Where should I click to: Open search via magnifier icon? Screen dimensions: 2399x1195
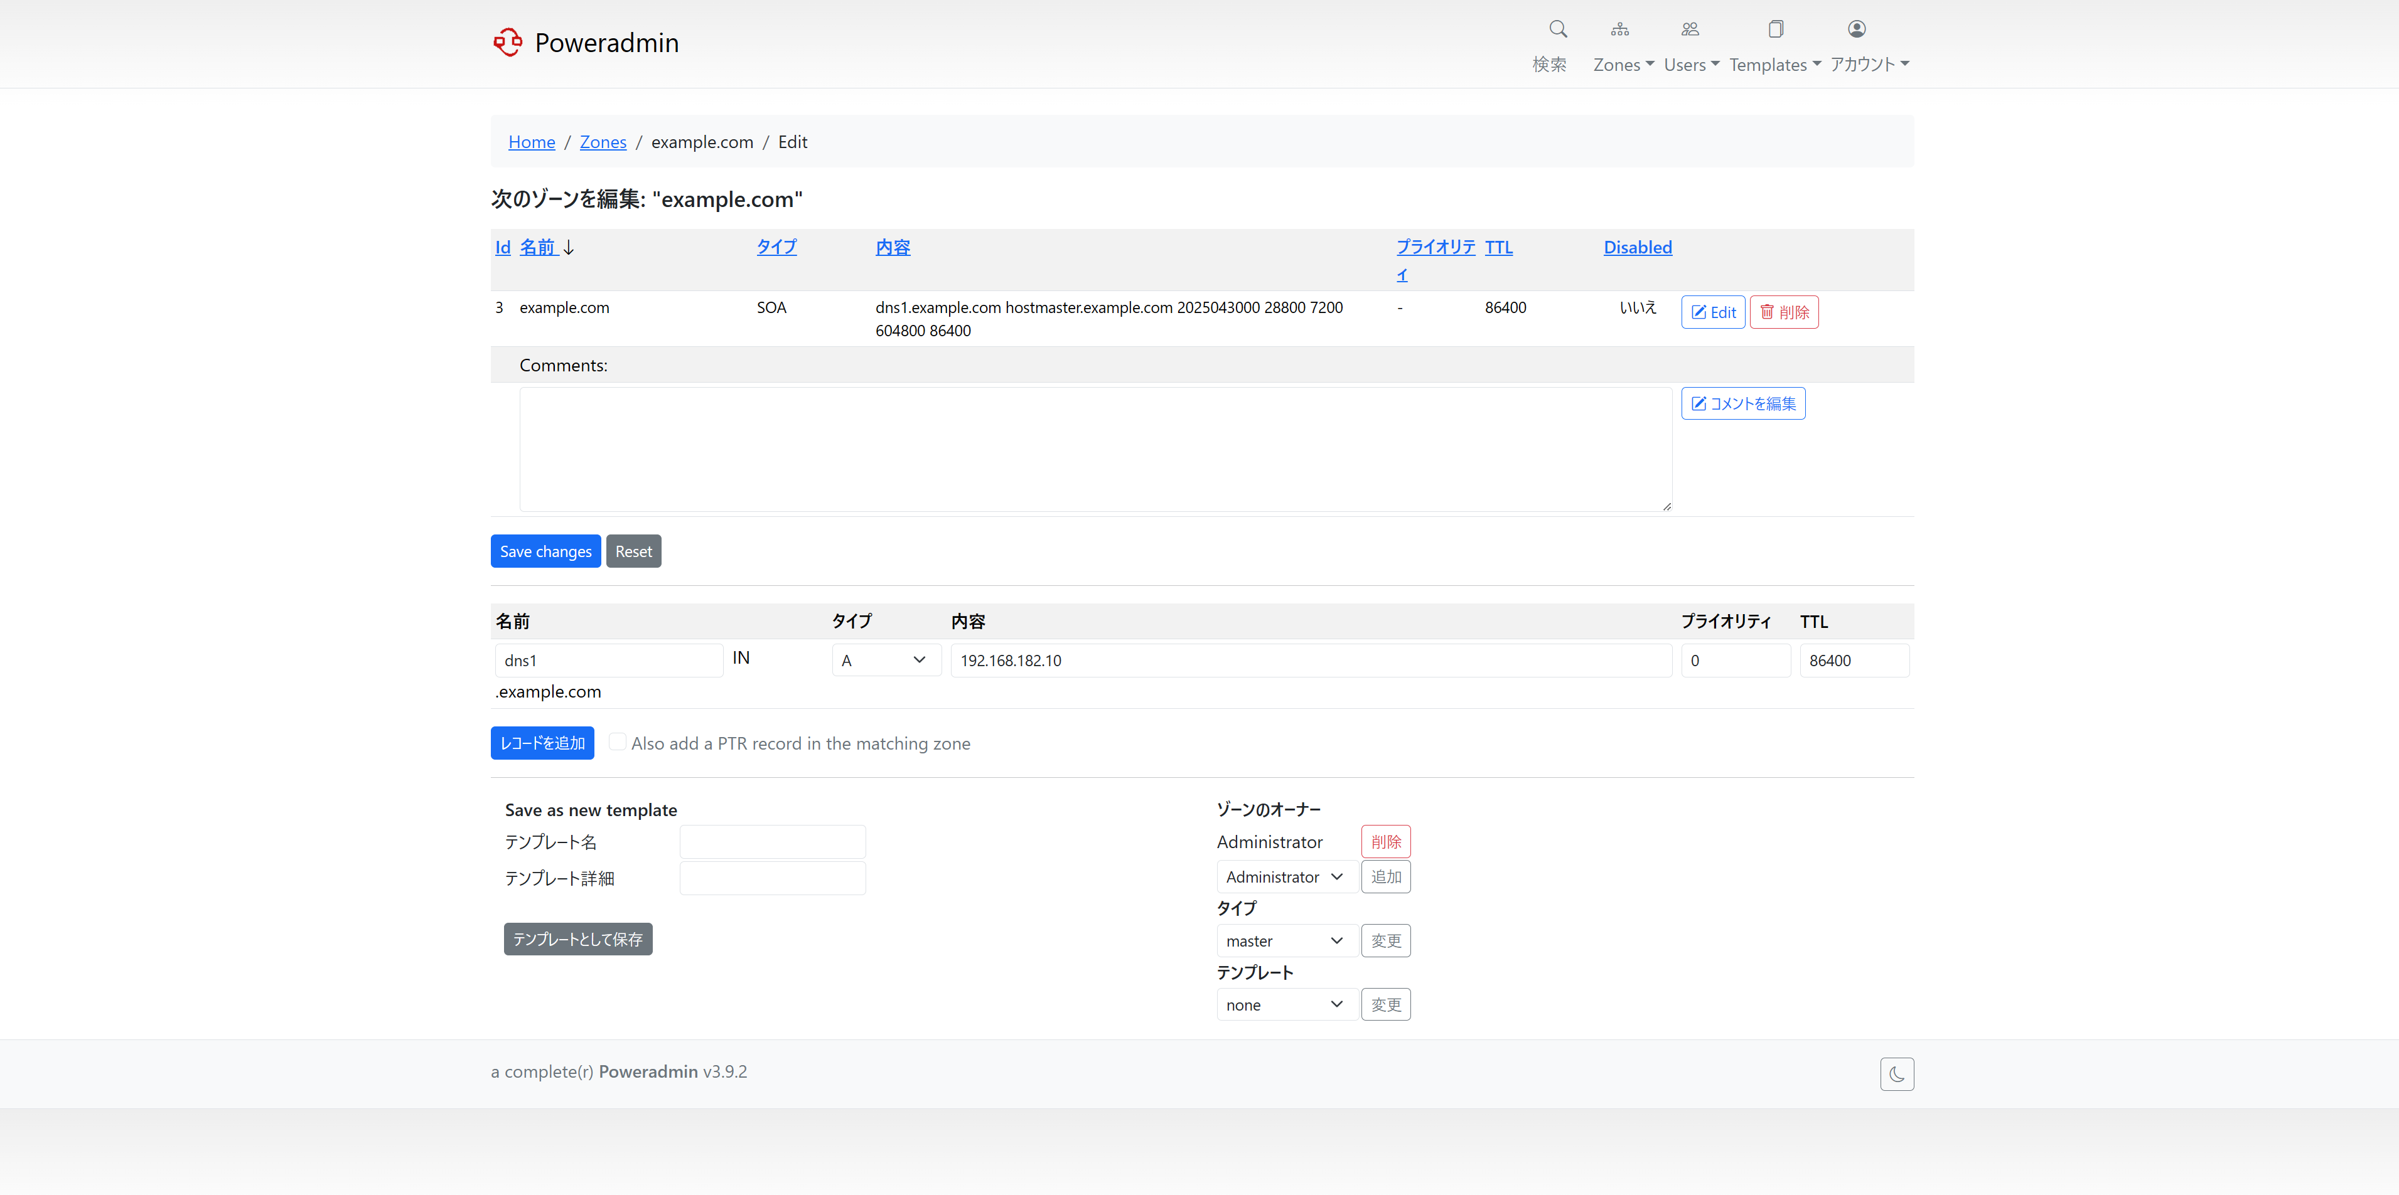tap(1557, 29)
